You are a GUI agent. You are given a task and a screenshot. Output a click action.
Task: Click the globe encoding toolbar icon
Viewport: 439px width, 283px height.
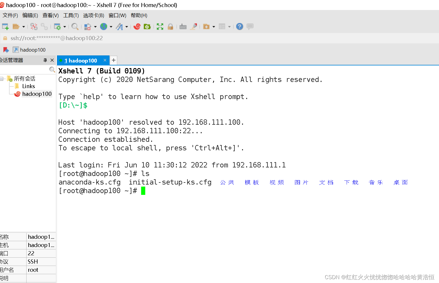104,27
